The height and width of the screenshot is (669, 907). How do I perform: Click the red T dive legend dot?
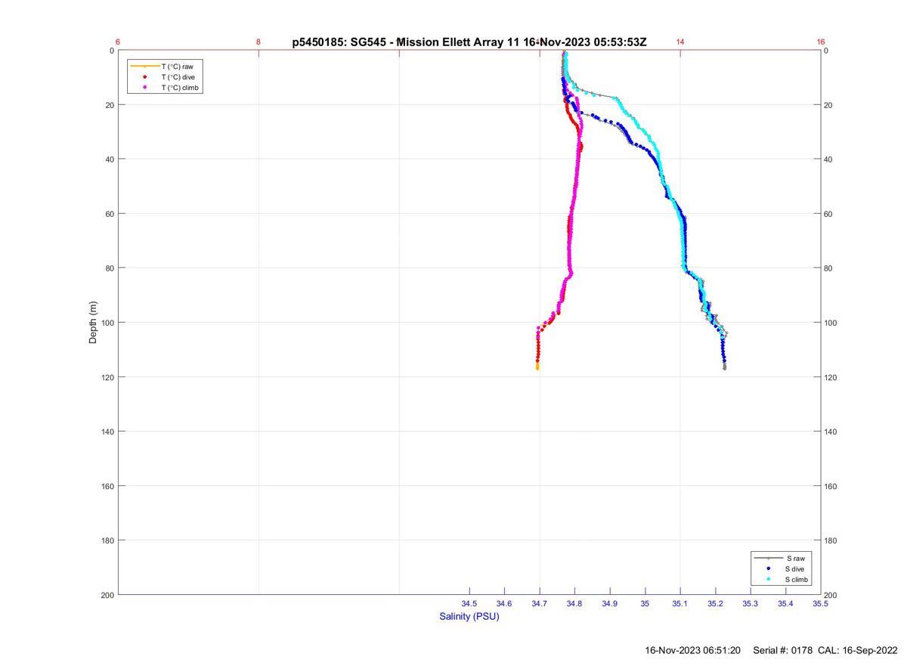144,77
